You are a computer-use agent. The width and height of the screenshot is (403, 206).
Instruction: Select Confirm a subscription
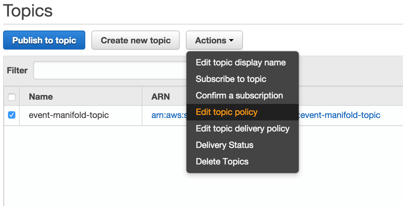tap(239, 95)
